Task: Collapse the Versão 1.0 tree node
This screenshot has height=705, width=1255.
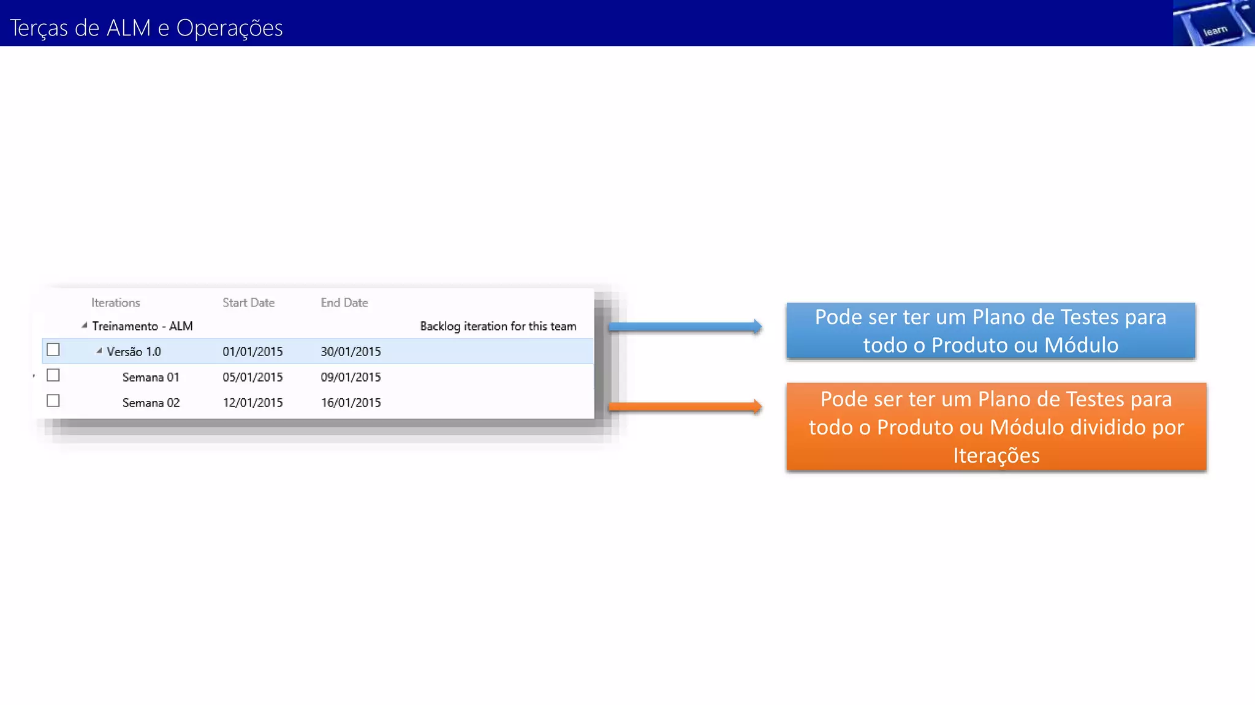Action: click(x=99, y=351)
